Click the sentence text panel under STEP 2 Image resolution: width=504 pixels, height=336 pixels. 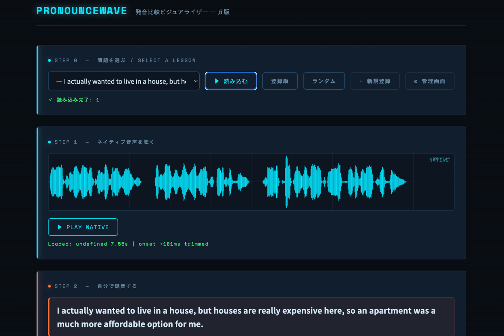[x=251, y=317]
